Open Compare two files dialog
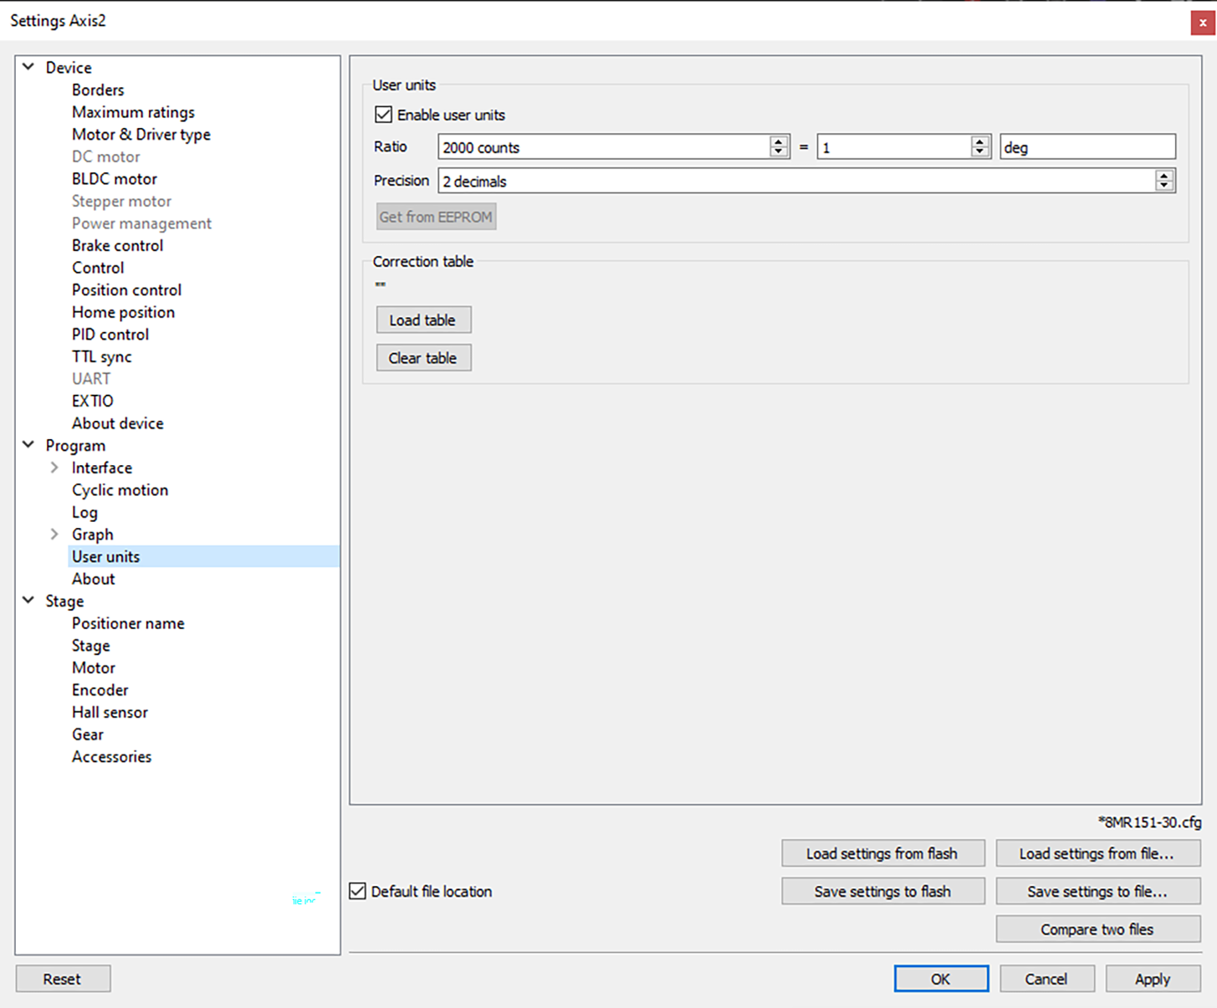The image size is (1217, 1008). [1097, 929]
